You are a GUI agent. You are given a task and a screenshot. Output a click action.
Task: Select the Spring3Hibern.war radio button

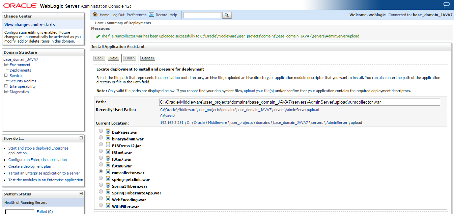click(101, 185)
